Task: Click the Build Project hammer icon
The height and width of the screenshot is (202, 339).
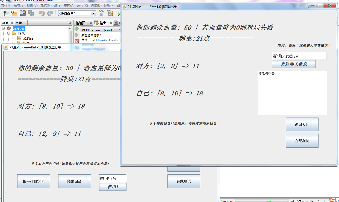Action: (x=101, y=13)
